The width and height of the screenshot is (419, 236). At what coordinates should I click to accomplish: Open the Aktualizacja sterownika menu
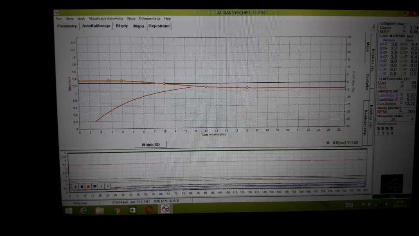(x=106, y=18)
